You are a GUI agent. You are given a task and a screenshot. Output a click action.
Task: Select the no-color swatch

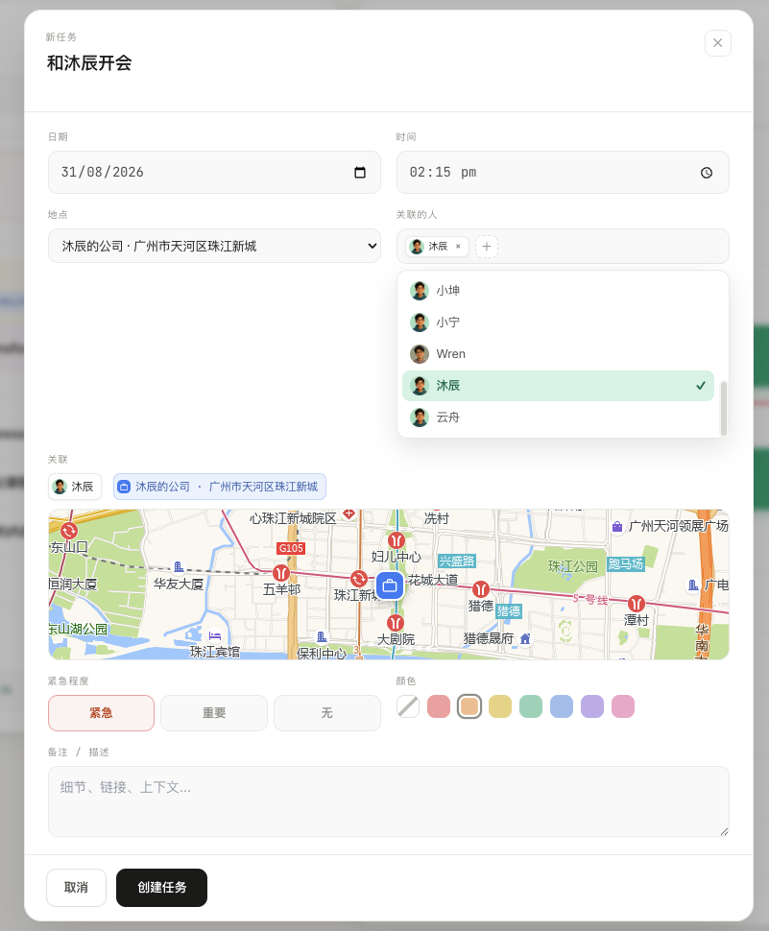408,706
